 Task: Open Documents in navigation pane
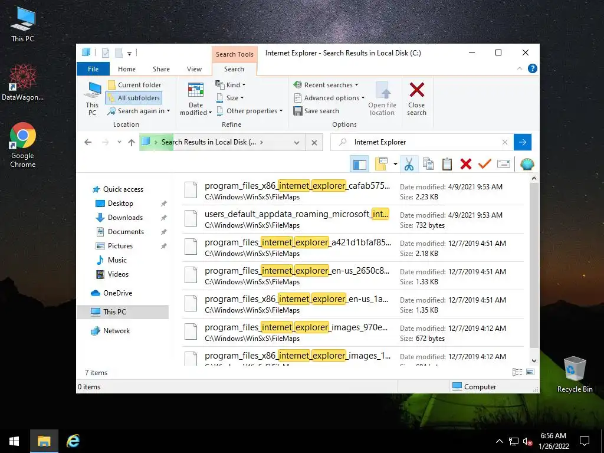[x=120, y=231]
